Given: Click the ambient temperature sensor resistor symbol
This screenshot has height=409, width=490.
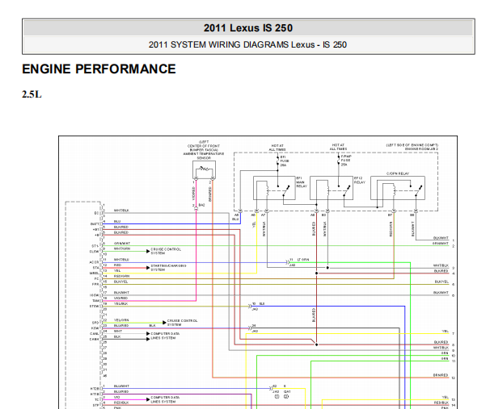Looking at the screenshot, I should pos(204,170).
